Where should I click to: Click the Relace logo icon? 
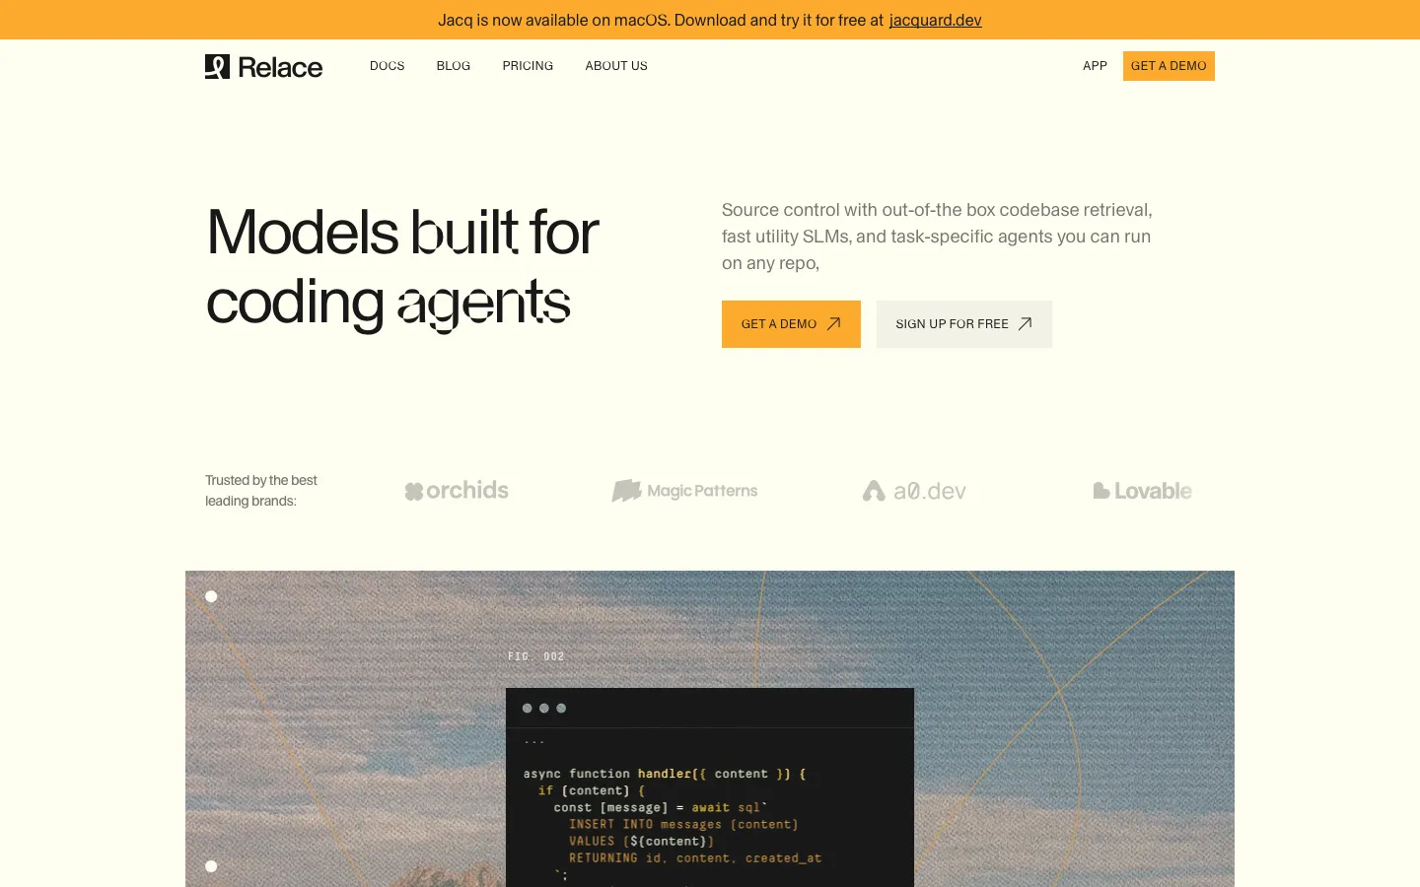217,66
